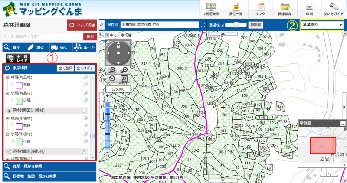The image size is (347, 183).
Task: Pan north on the compass control
Action: [x=118, y=43]
